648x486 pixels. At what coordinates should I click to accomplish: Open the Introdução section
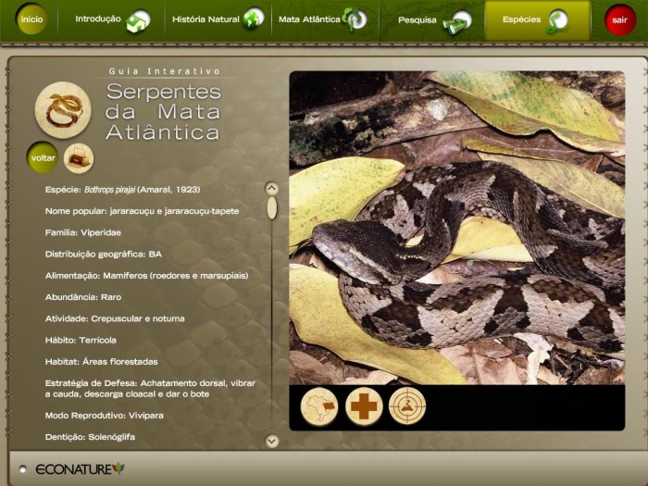click(x=98, y=19)
